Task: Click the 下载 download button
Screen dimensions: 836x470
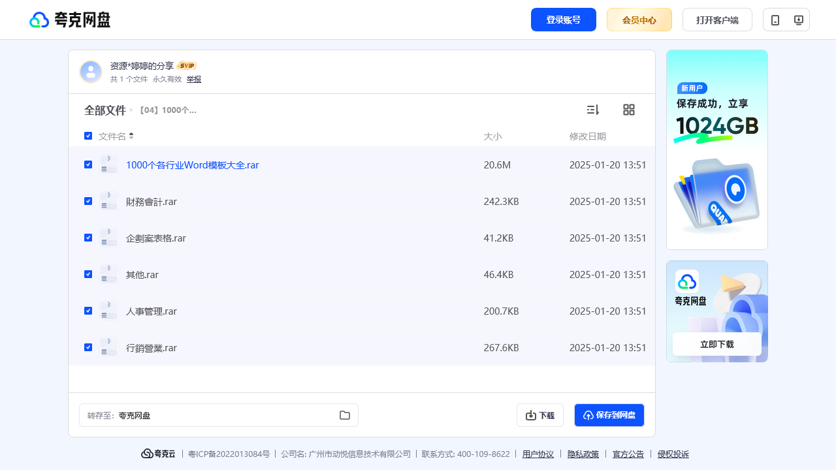Action: [540, 415]
